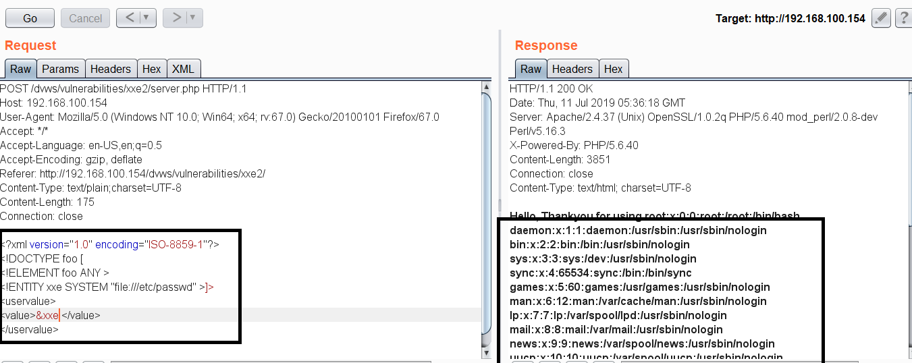Open the forward-history dropdown arrow

194,18
